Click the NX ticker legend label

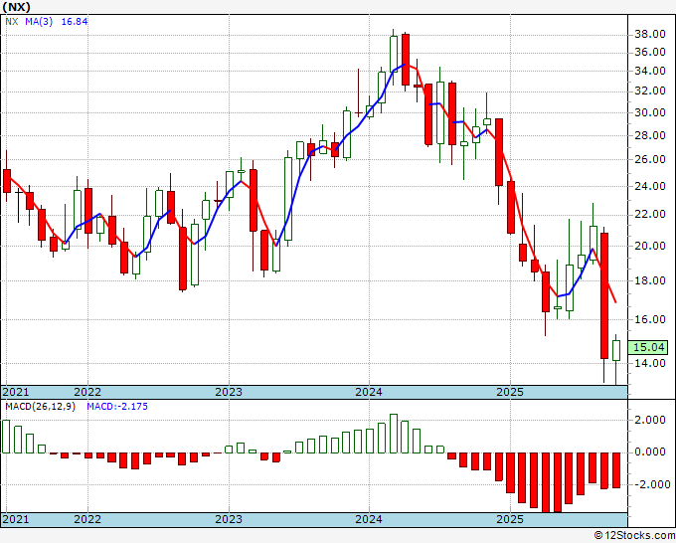[x=12, y=21]
